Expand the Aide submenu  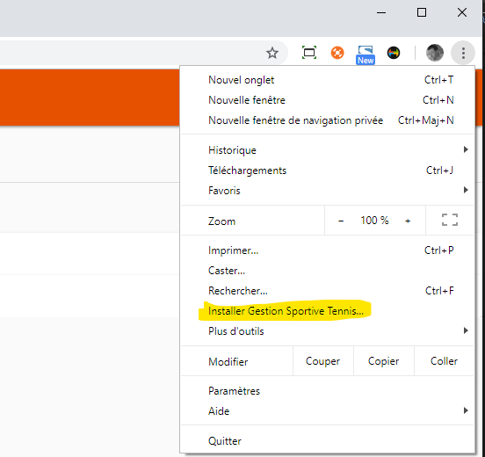tap(327, 411)
